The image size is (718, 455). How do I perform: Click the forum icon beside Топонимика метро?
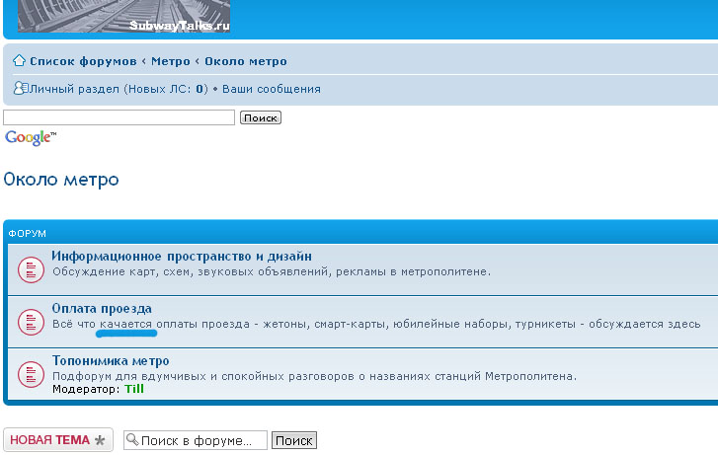[31, 375]
